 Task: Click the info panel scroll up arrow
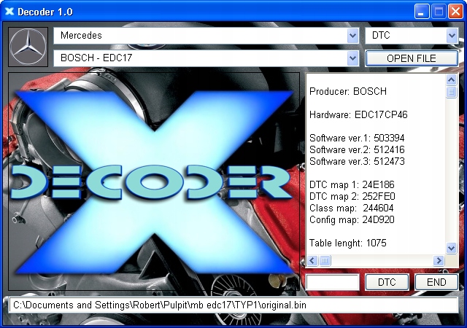[451, 79]
